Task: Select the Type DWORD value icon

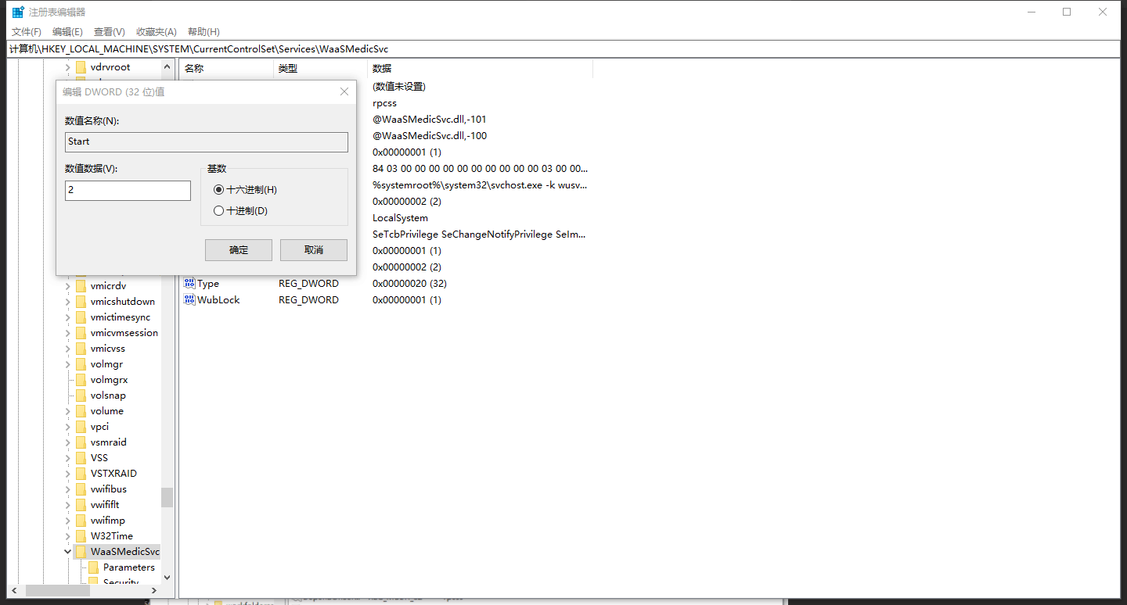Action: coord(189,284)
